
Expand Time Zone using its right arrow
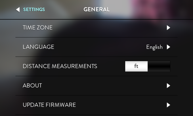point(168,28)
